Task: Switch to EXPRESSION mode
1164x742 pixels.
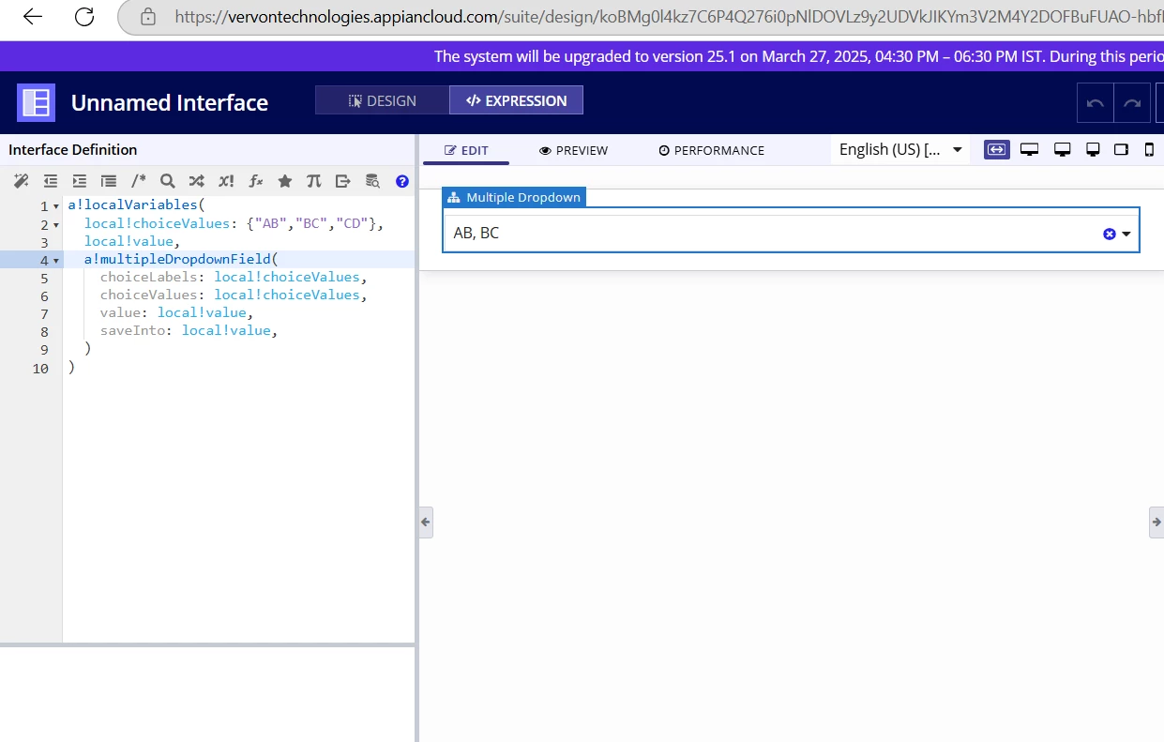Action: point(516,100)
